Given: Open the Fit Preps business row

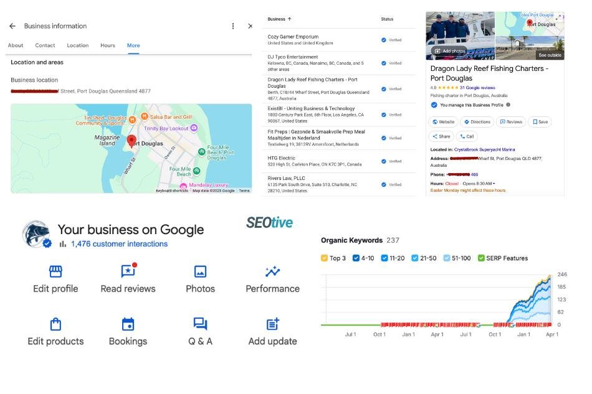Looking at the screenshot, I should (x=339, y=138).
